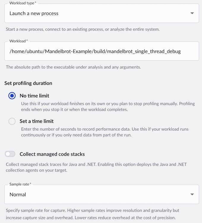
Task: Expand the 'Normal' sample rate selector
Action: coord(101,194)
